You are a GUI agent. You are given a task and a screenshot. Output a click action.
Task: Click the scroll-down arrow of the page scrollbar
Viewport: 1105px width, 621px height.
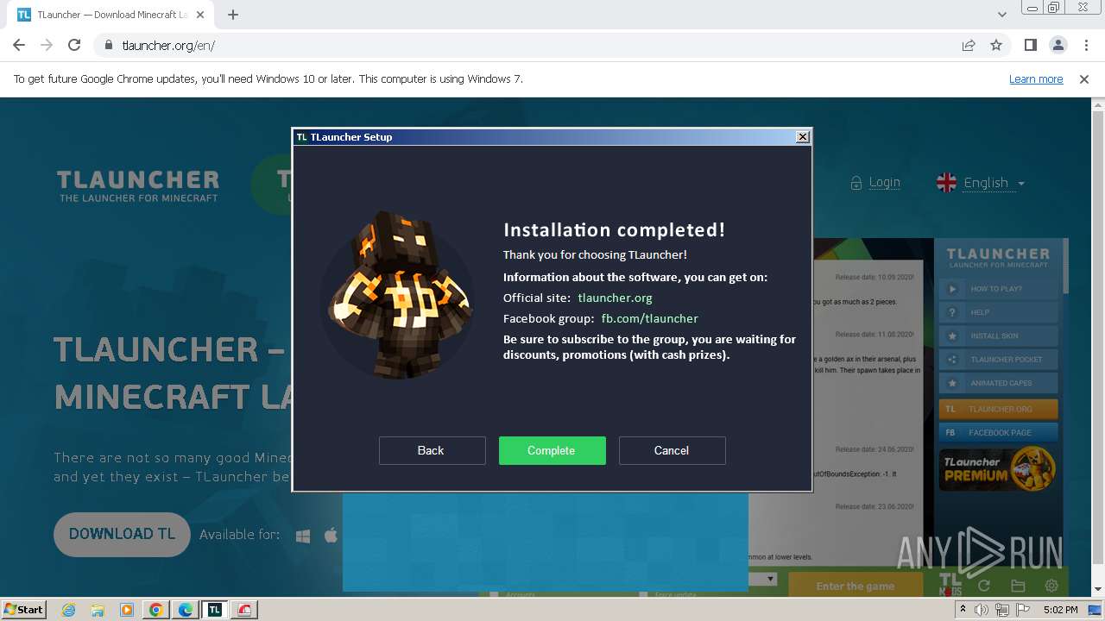pos(1098,590)
